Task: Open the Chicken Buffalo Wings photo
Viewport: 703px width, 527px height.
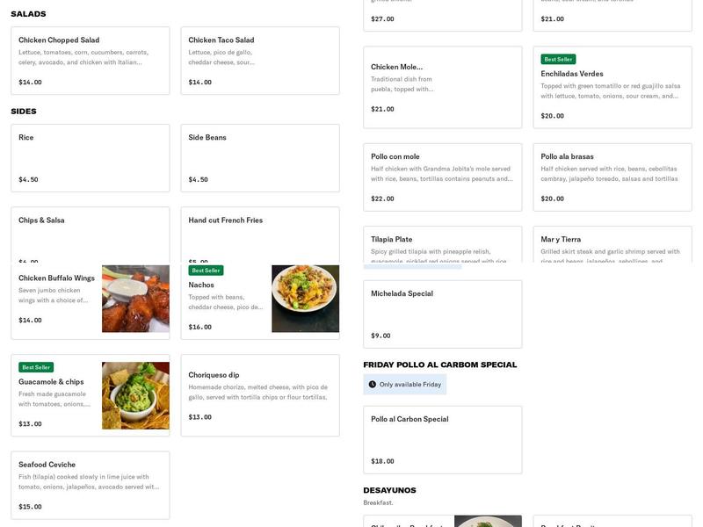Action: tap(135, 300)
